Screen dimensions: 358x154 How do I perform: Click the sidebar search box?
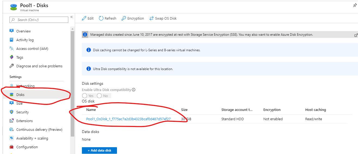click(39, 20)
